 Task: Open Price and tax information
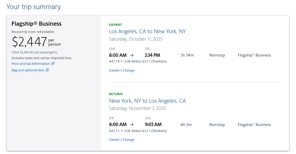point(31,64)
